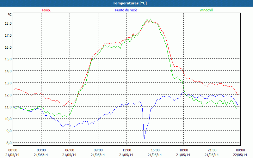Click the 11,0 y-axis value
Viewport: 253px width, 158px height.
point(9,107)
